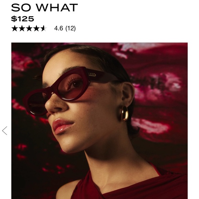The height and width of the screenshot is (199, 199).
Task: Click the $125 price label
Action: click(x=23, y=19)
